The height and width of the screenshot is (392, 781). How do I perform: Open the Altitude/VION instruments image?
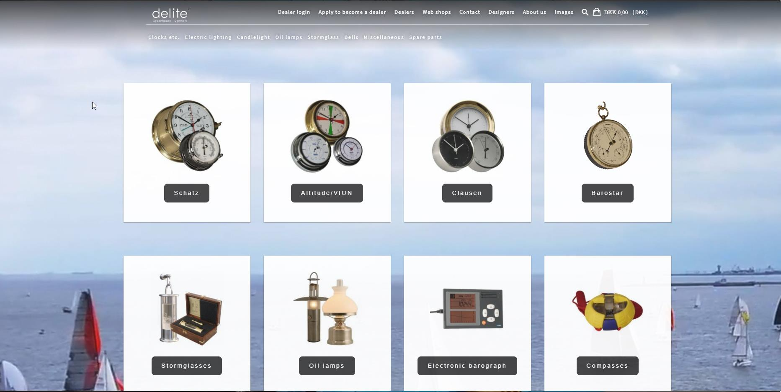click(327, 136)
